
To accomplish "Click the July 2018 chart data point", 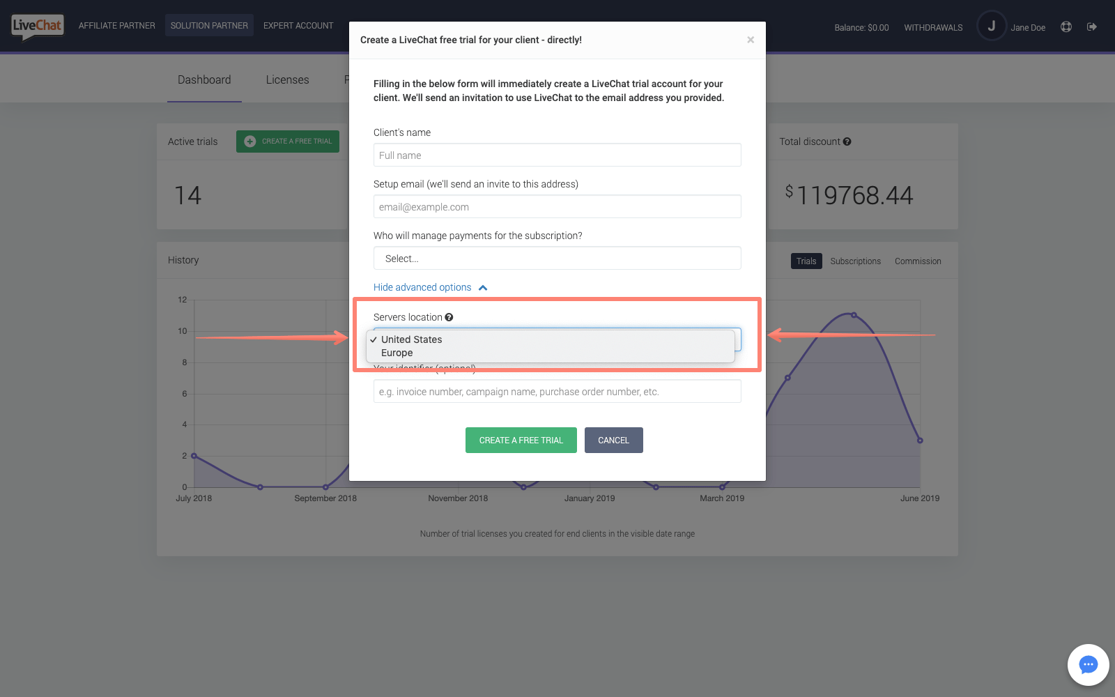I will point(194,456).
